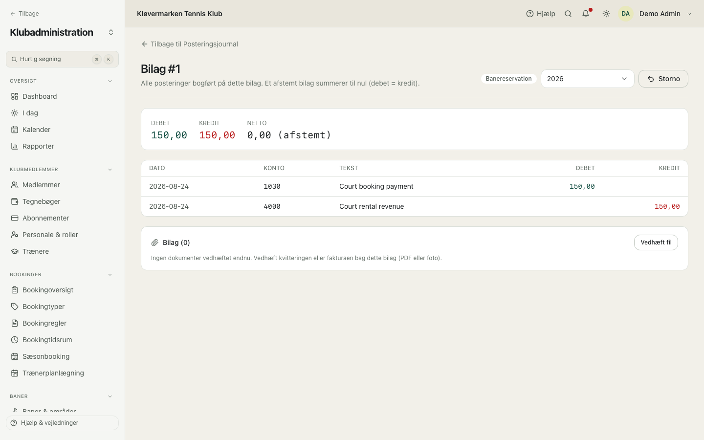Open Hjælp & vejledninger at sidebar bottom

[x=62, y=423]
